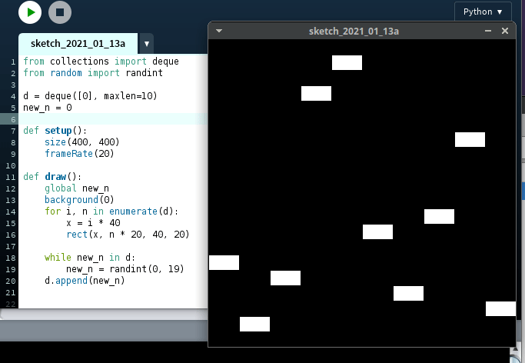This screenshot has height=363, width=525.
Task: Click line number 1 in gutter
Action: click(x=13, y=62)
